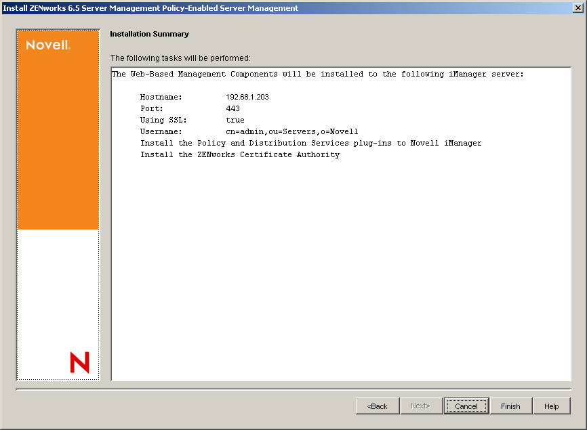
Task: Click the Cancel button
Action: tap(466, 406)
